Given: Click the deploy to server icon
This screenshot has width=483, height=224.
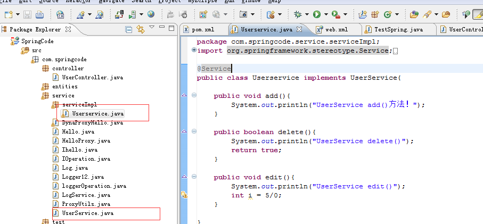Looking at the screenshot, I should [x=119, y=14].
